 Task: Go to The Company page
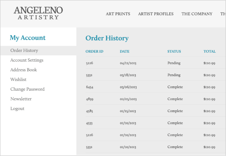tap(197, 14)
